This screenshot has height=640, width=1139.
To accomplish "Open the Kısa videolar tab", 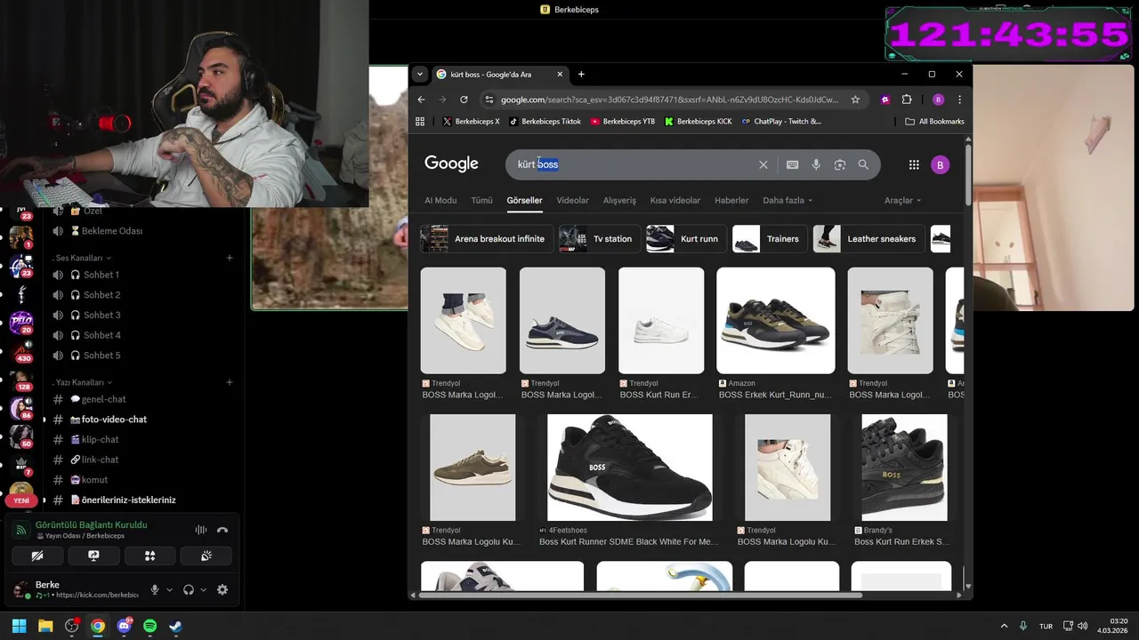I will (675, 200).
